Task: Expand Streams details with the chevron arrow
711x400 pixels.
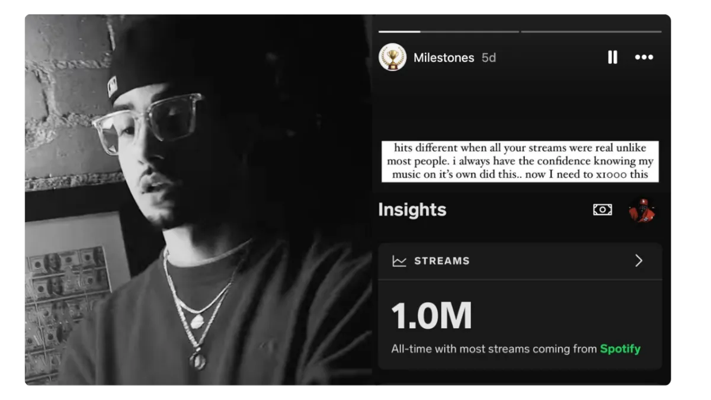Action: [639, 261]
